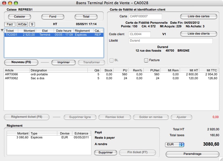This screenshot has width=223, height=161.
Task: Click the Devise column header
Action: [x=65, y=133]
